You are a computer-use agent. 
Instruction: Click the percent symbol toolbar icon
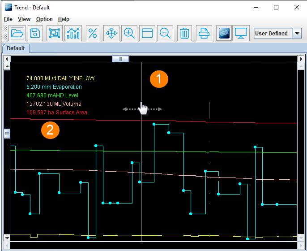[x=93, y=33]
